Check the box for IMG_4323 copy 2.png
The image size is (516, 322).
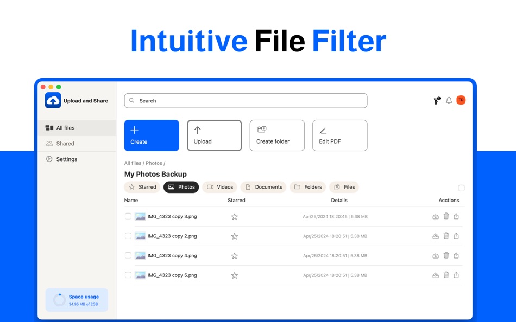tap(128, 236)
